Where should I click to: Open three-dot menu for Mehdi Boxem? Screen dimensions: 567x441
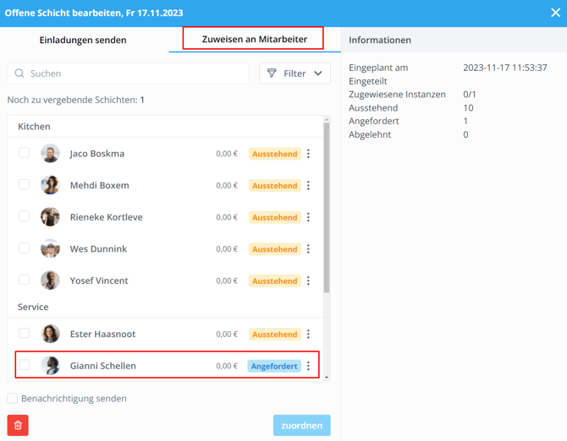309,185
